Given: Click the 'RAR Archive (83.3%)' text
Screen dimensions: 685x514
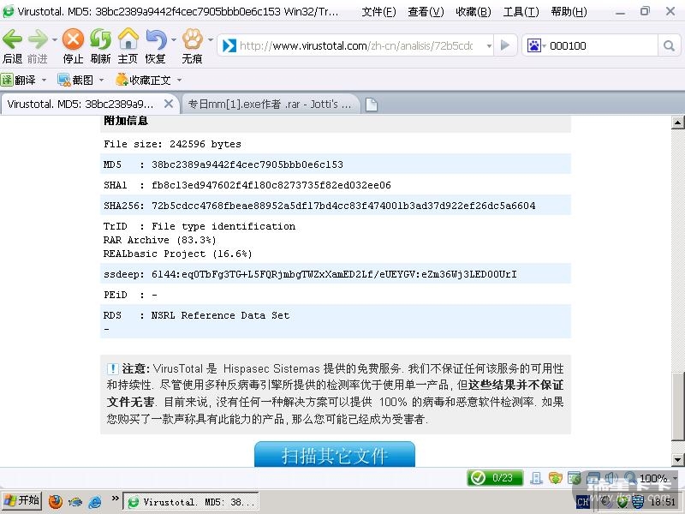Looking at the screenshot, I should 159,240.
